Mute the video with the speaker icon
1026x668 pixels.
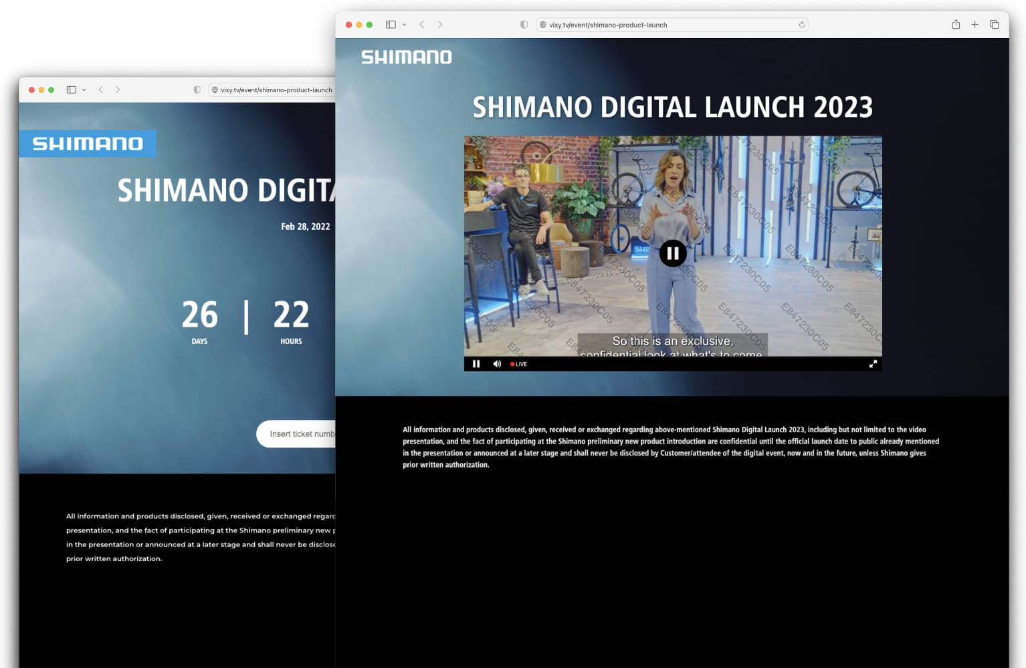[x=497, y=364]
